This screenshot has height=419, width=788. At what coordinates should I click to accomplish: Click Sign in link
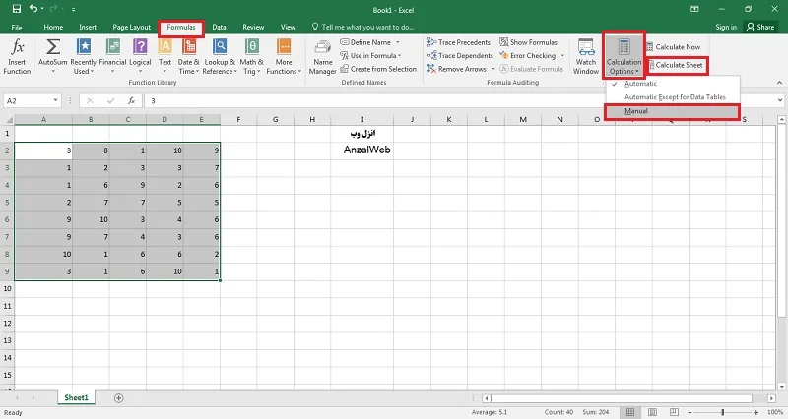click(x=726, y=28)
